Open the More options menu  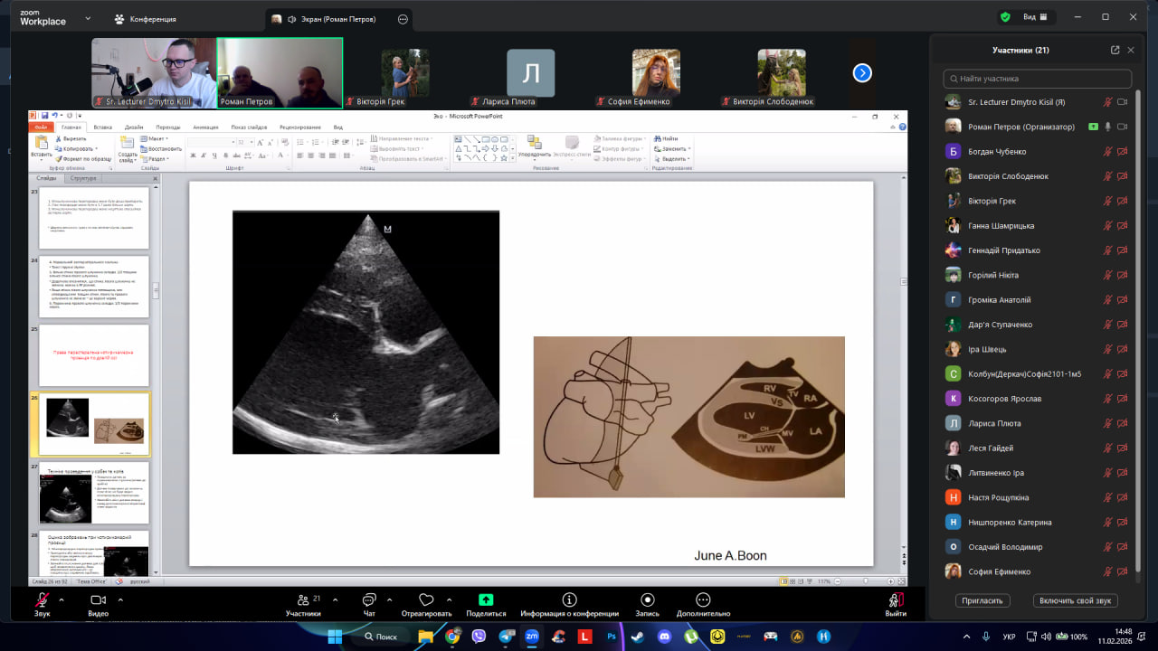click(703, 604)
